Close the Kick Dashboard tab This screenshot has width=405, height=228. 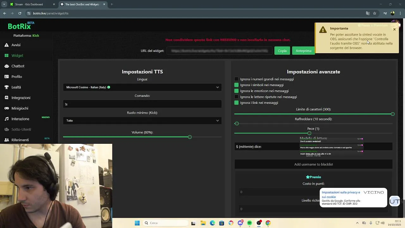[54, 4]
